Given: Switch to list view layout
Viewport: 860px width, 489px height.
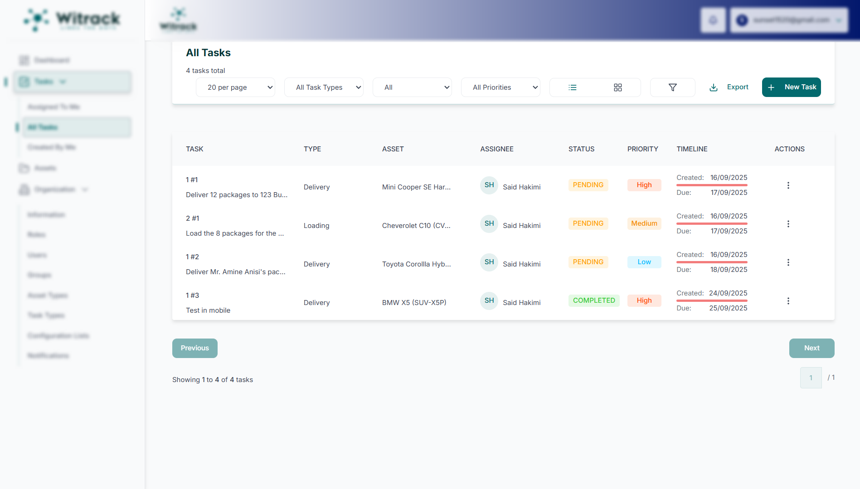Looking at the screenshot, I should pos(573,87).
